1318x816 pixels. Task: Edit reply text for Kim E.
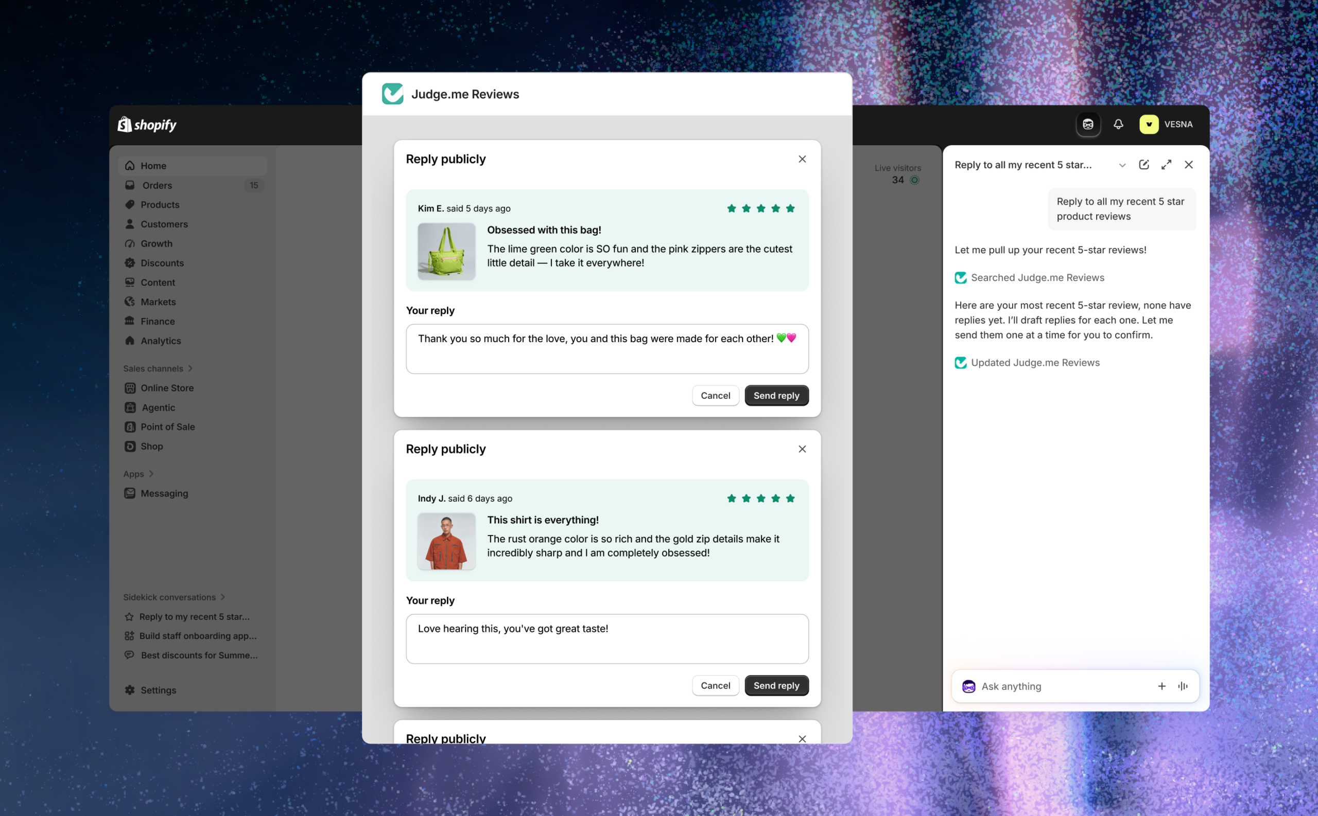pyautogui.click(x=607, y=349)
